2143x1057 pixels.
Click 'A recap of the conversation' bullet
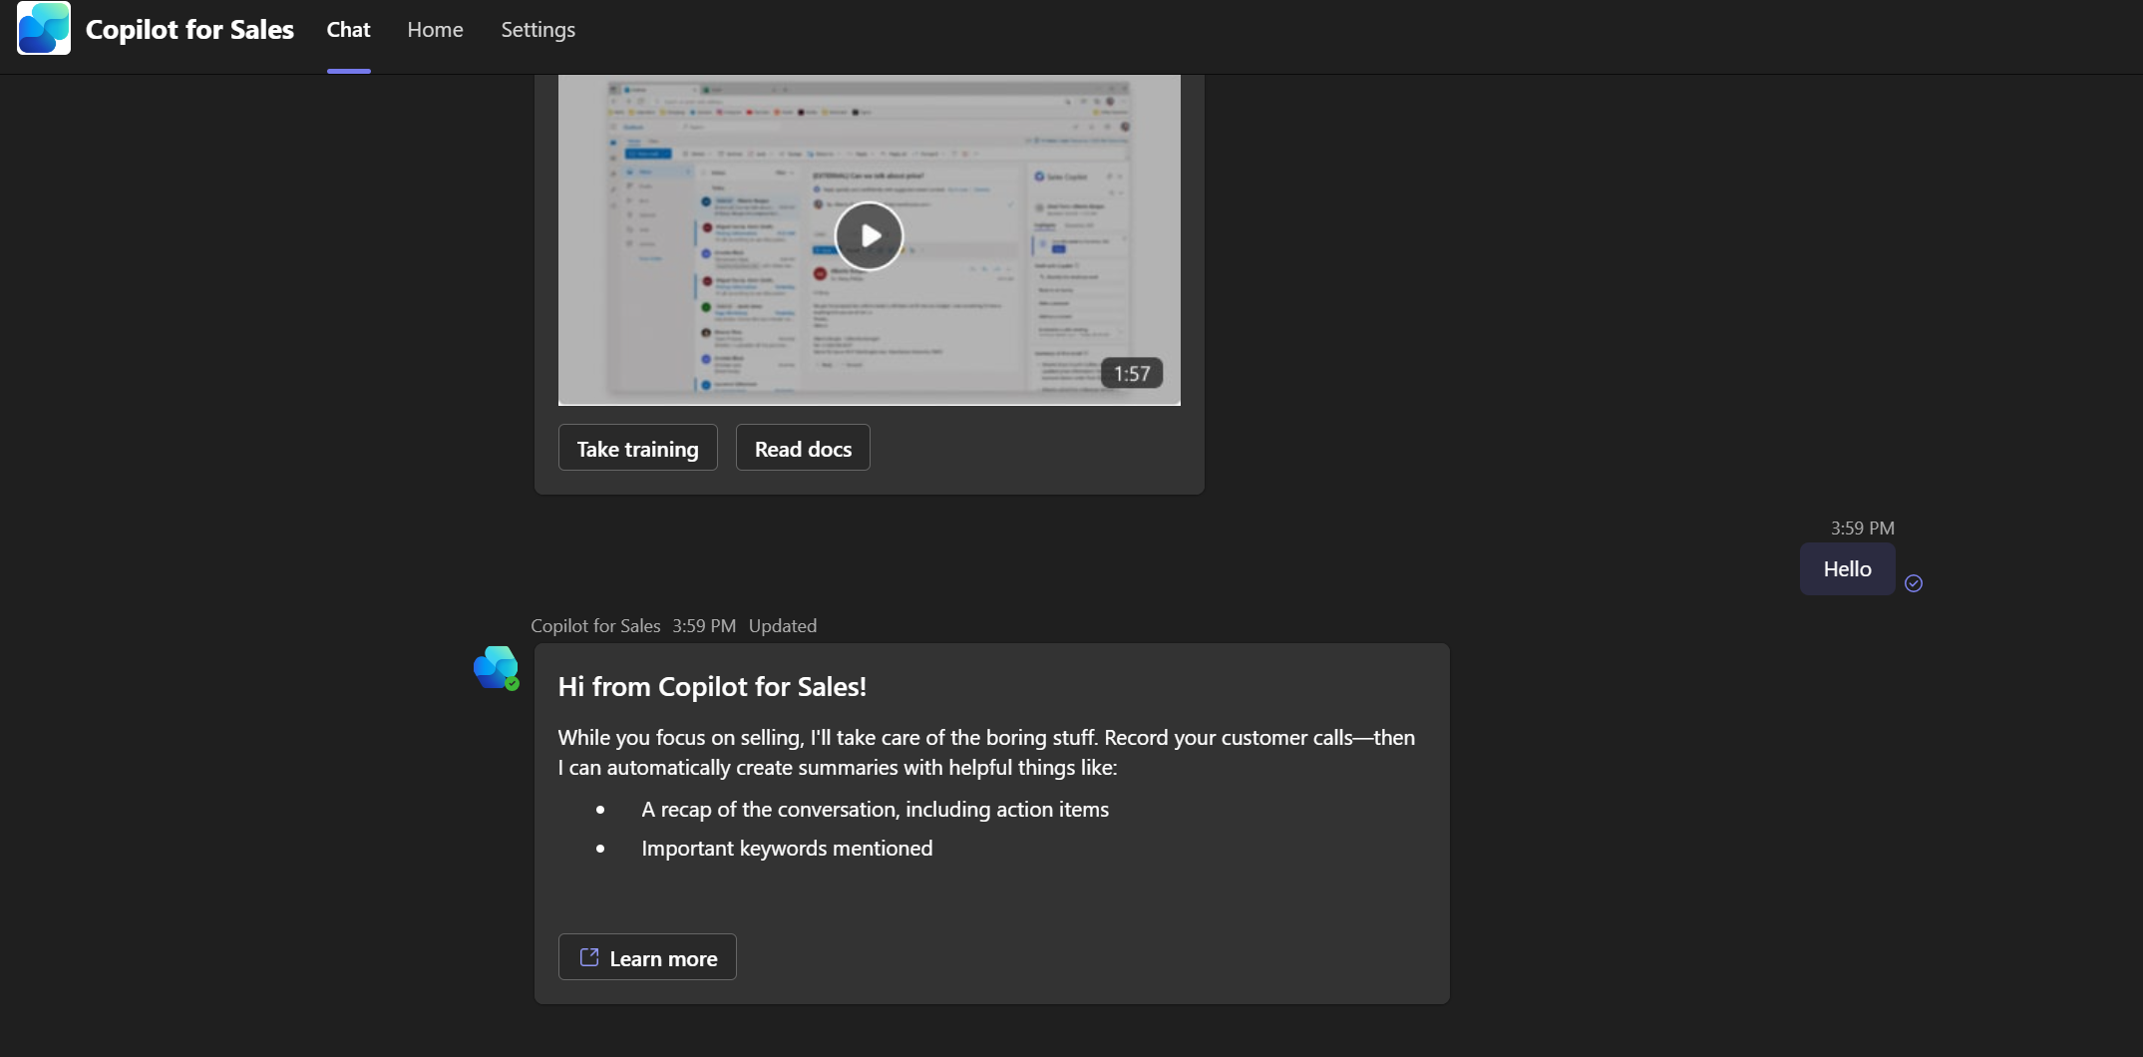[x=875, y=810]
